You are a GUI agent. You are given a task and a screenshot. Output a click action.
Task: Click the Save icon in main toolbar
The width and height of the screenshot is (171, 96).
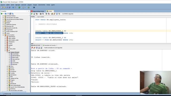coord(7,7)
